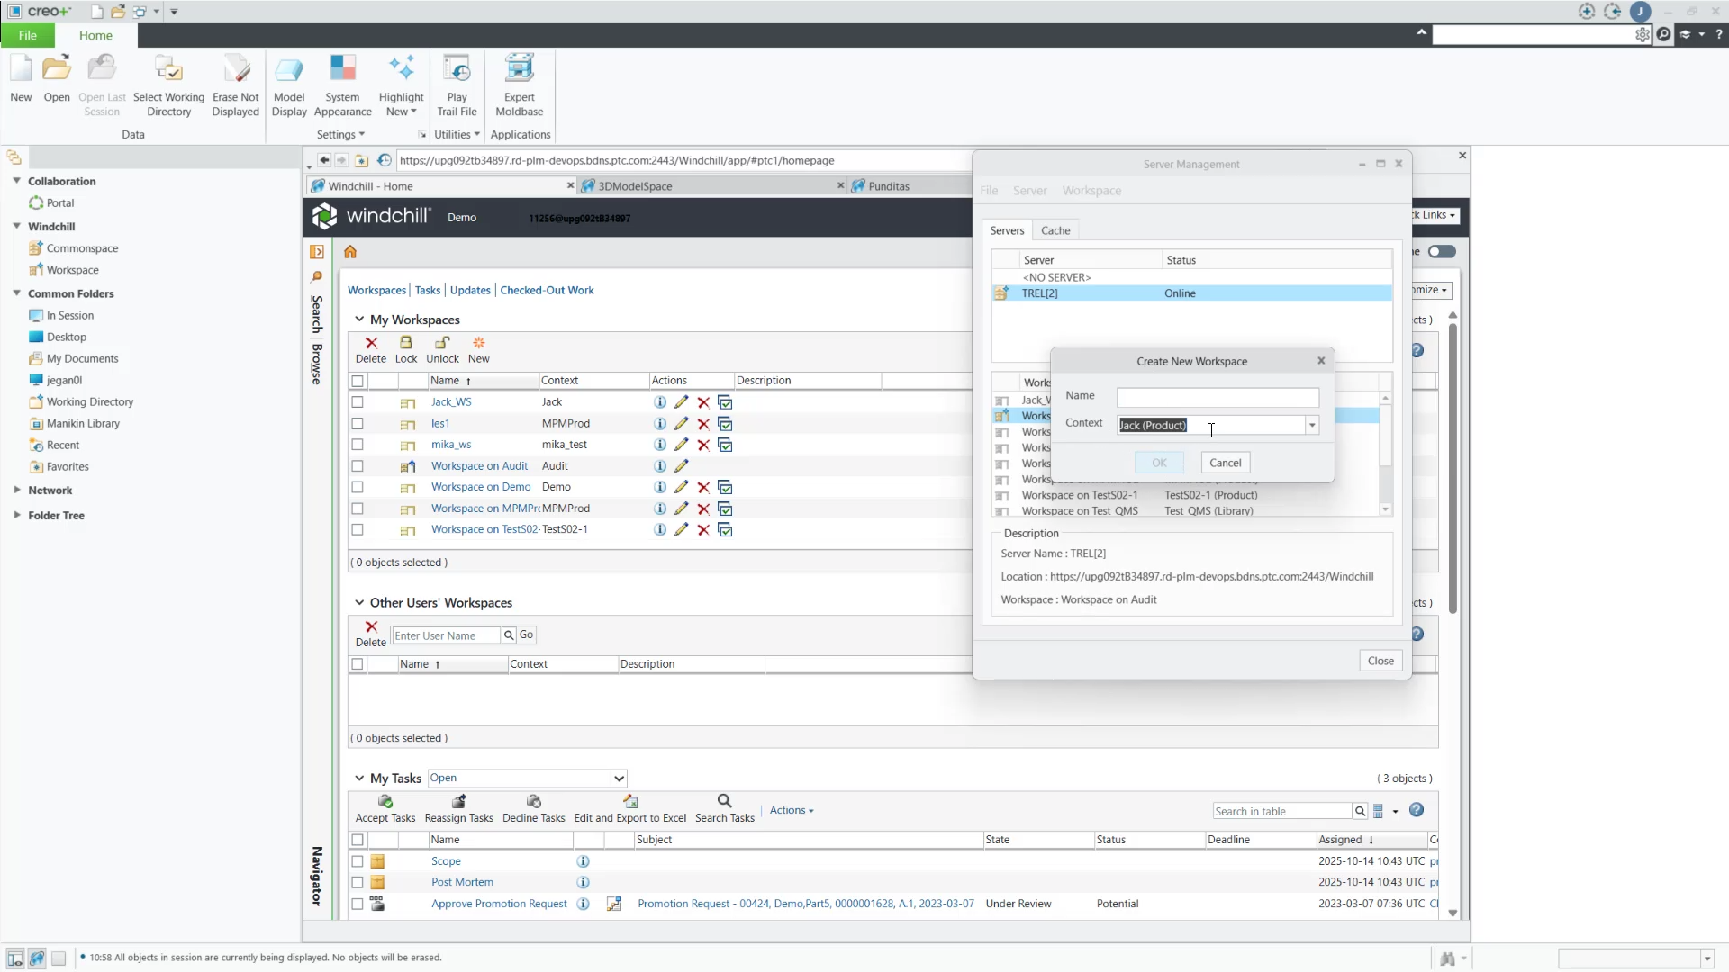1729x972 pixels.
Task: Open Approve Promotion Request task link
Action: click(x=499, y=904)
